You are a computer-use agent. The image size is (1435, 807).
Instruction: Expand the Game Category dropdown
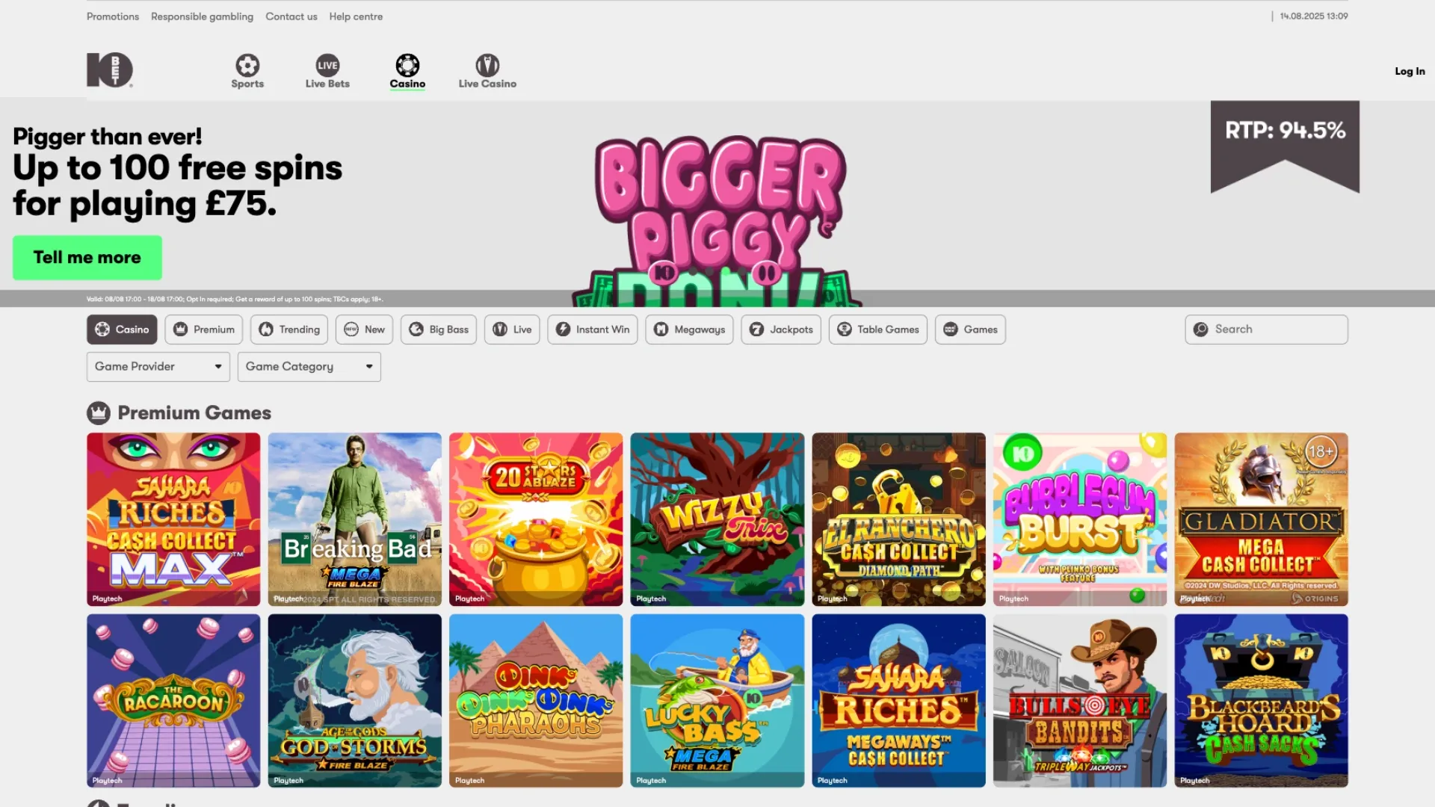pyautogui.click(x=309, y=367)
